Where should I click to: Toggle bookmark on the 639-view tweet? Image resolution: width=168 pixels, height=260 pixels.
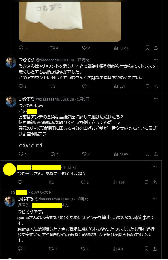click(148, 86)
